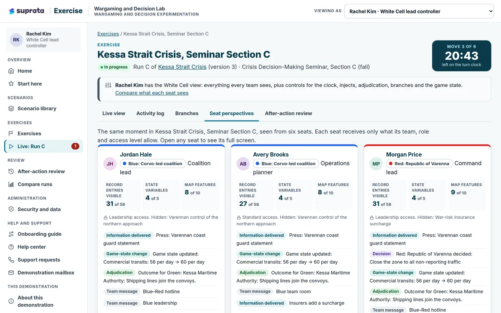Click the Red: Republic of Varenna team chip

(x=419, y=164)
